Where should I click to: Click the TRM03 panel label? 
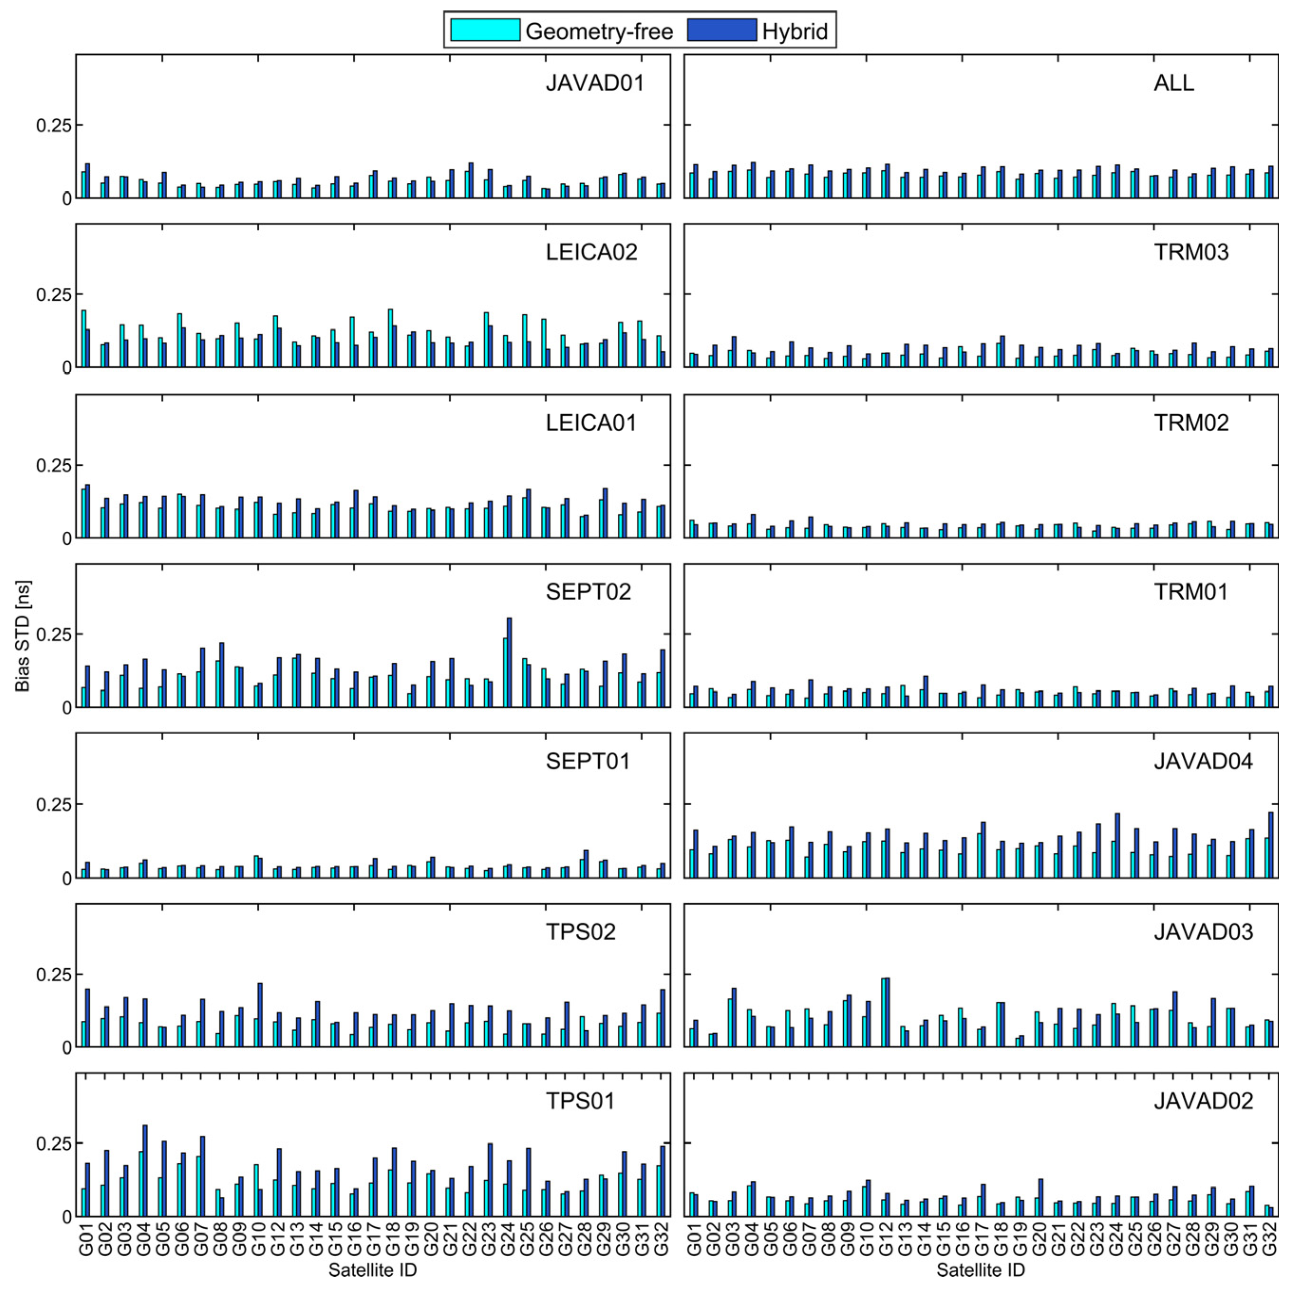[x=1191, y=252]
